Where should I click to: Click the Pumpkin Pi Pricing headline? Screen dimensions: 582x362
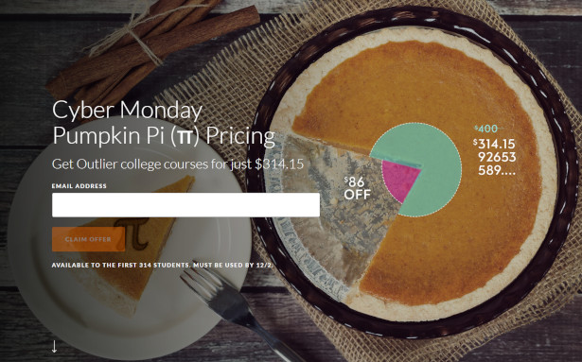click(164, 136)
